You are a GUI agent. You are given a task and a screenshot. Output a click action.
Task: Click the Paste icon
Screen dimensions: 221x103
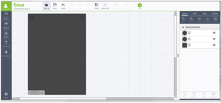click(x=96, y=6)
